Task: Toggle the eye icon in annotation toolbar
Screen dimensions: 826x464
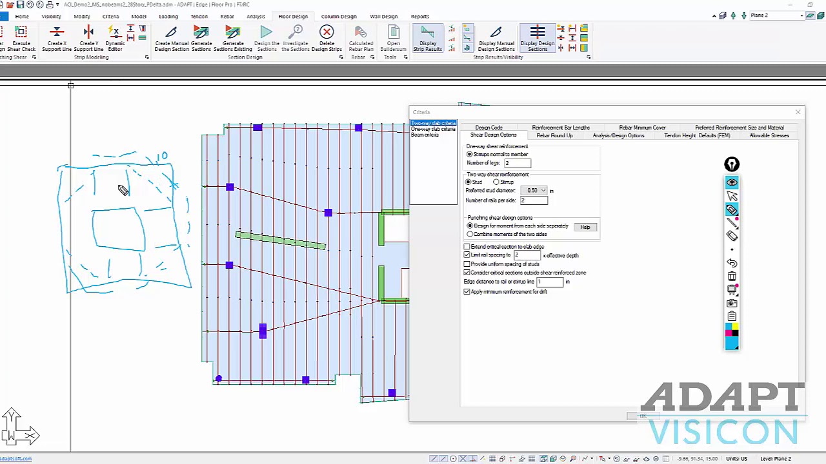Action: click(x=732, y=182)
